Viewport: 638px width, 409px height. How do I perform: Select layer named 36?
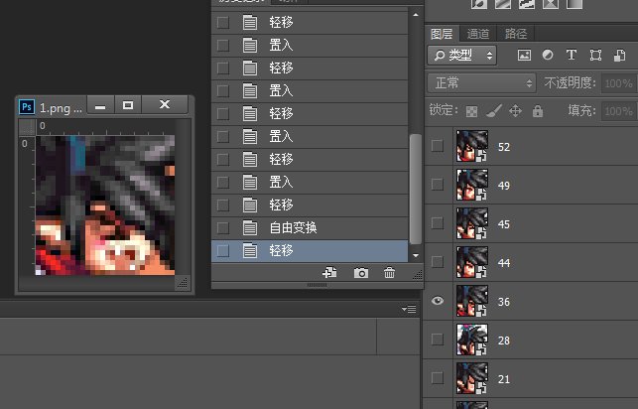504,302
